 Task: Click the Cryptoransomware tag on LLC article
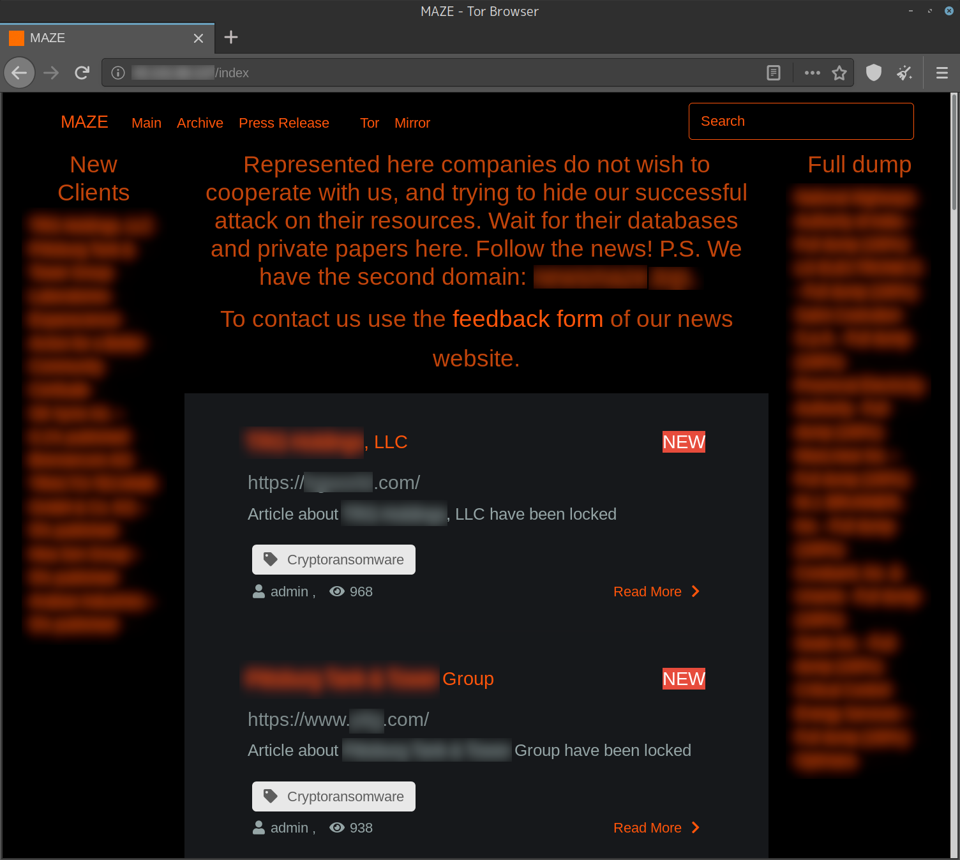pos(333,559)
